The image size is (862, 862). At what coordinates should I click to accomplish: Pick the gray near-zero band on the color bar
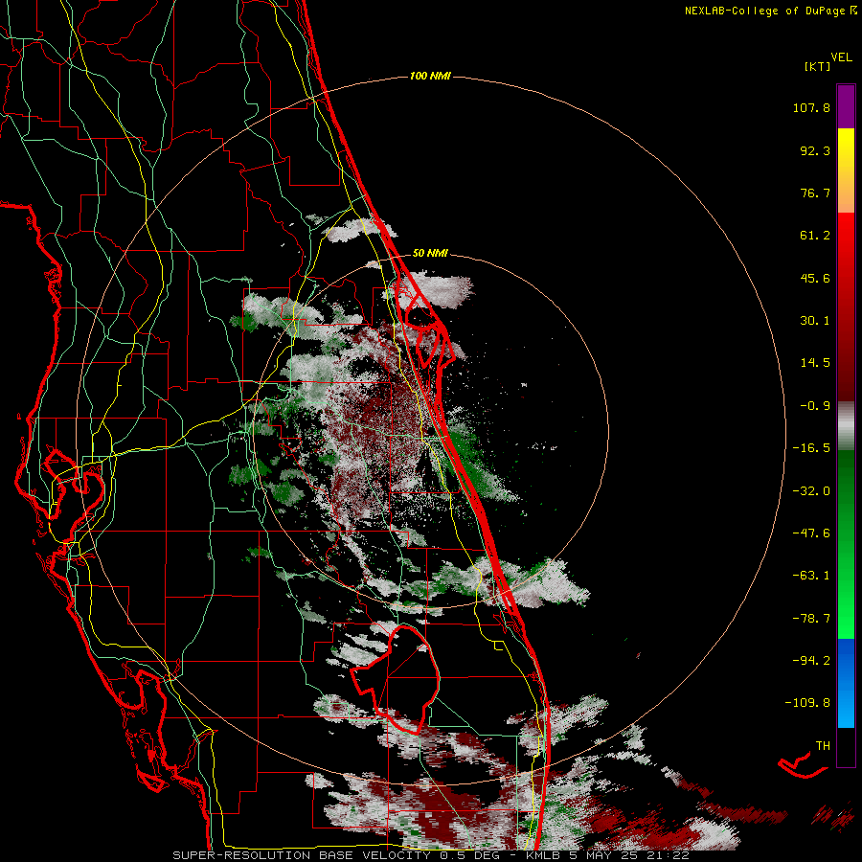point(846,423)
